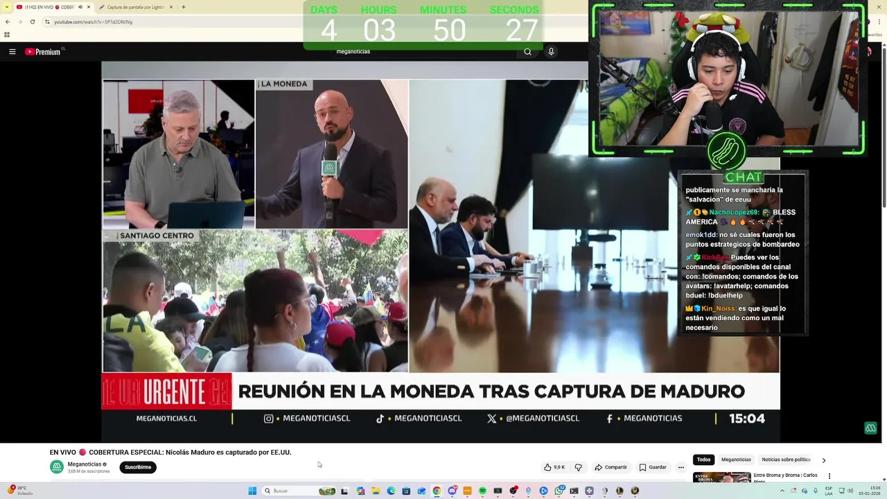
Task: Open the YouTube hamburger guide menu
Action: pos(12,52)
